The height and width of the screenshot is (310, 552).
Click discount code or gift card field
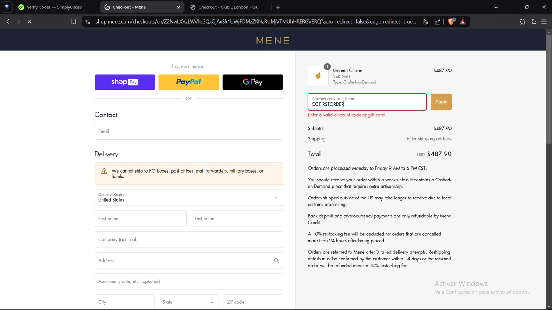pos(367,102)
